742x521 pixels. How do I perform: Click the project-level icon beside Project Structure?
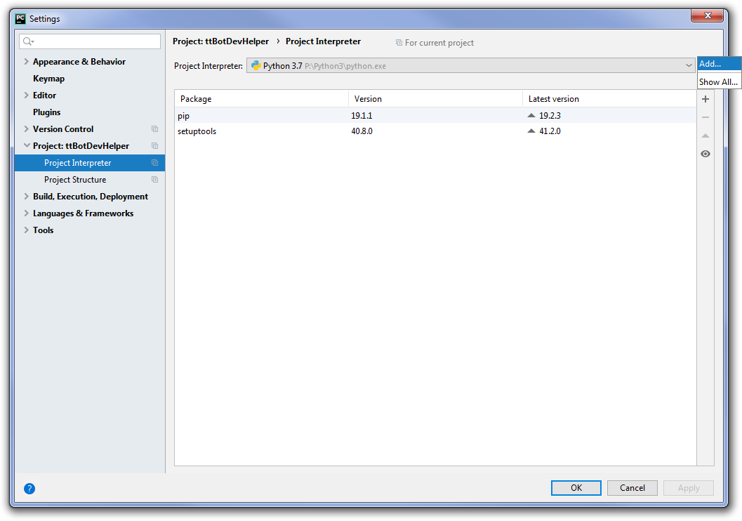point(154,179)
